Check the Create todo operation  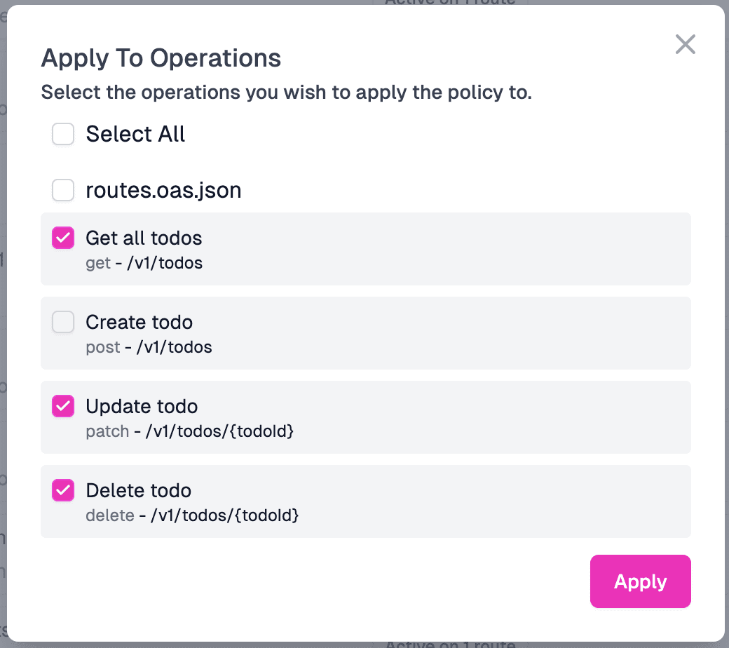click(x=62, y=322)
